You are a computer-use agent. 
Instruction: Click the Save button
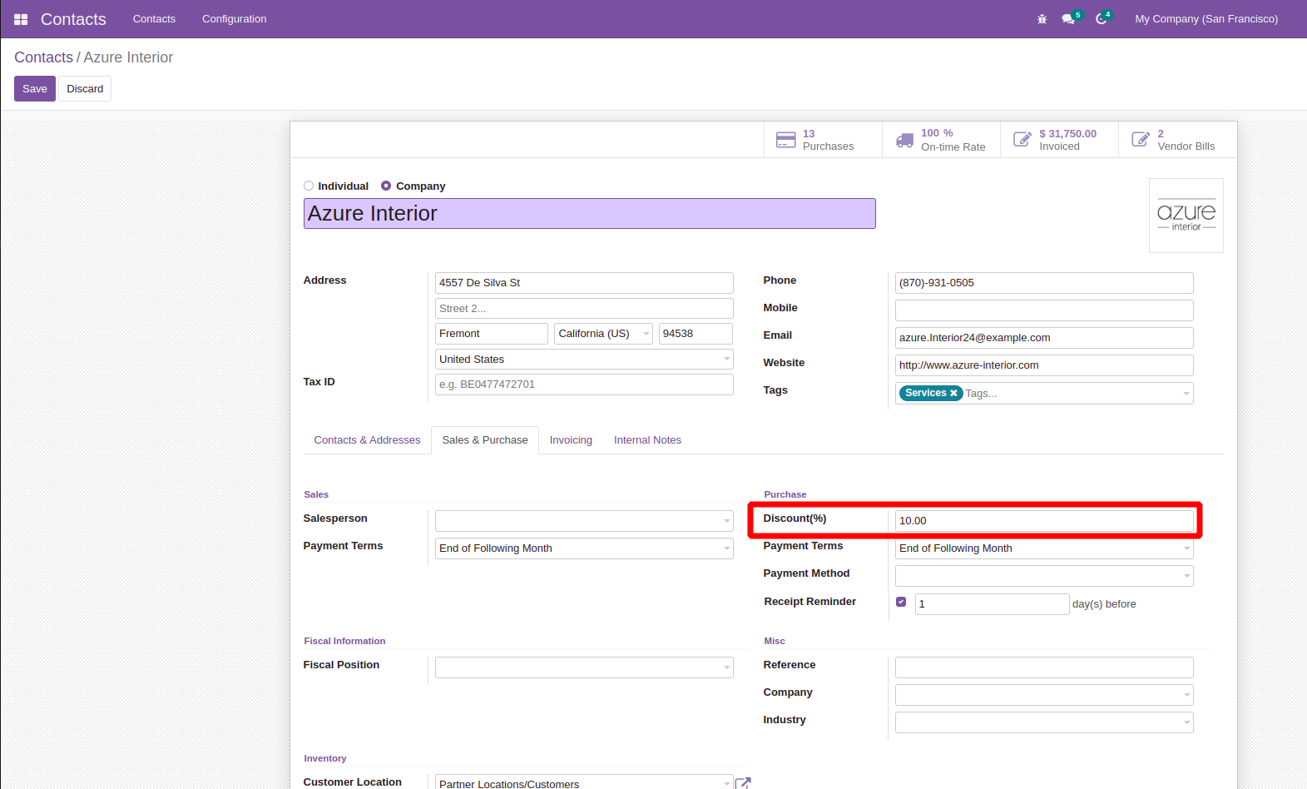coord(35,89)
